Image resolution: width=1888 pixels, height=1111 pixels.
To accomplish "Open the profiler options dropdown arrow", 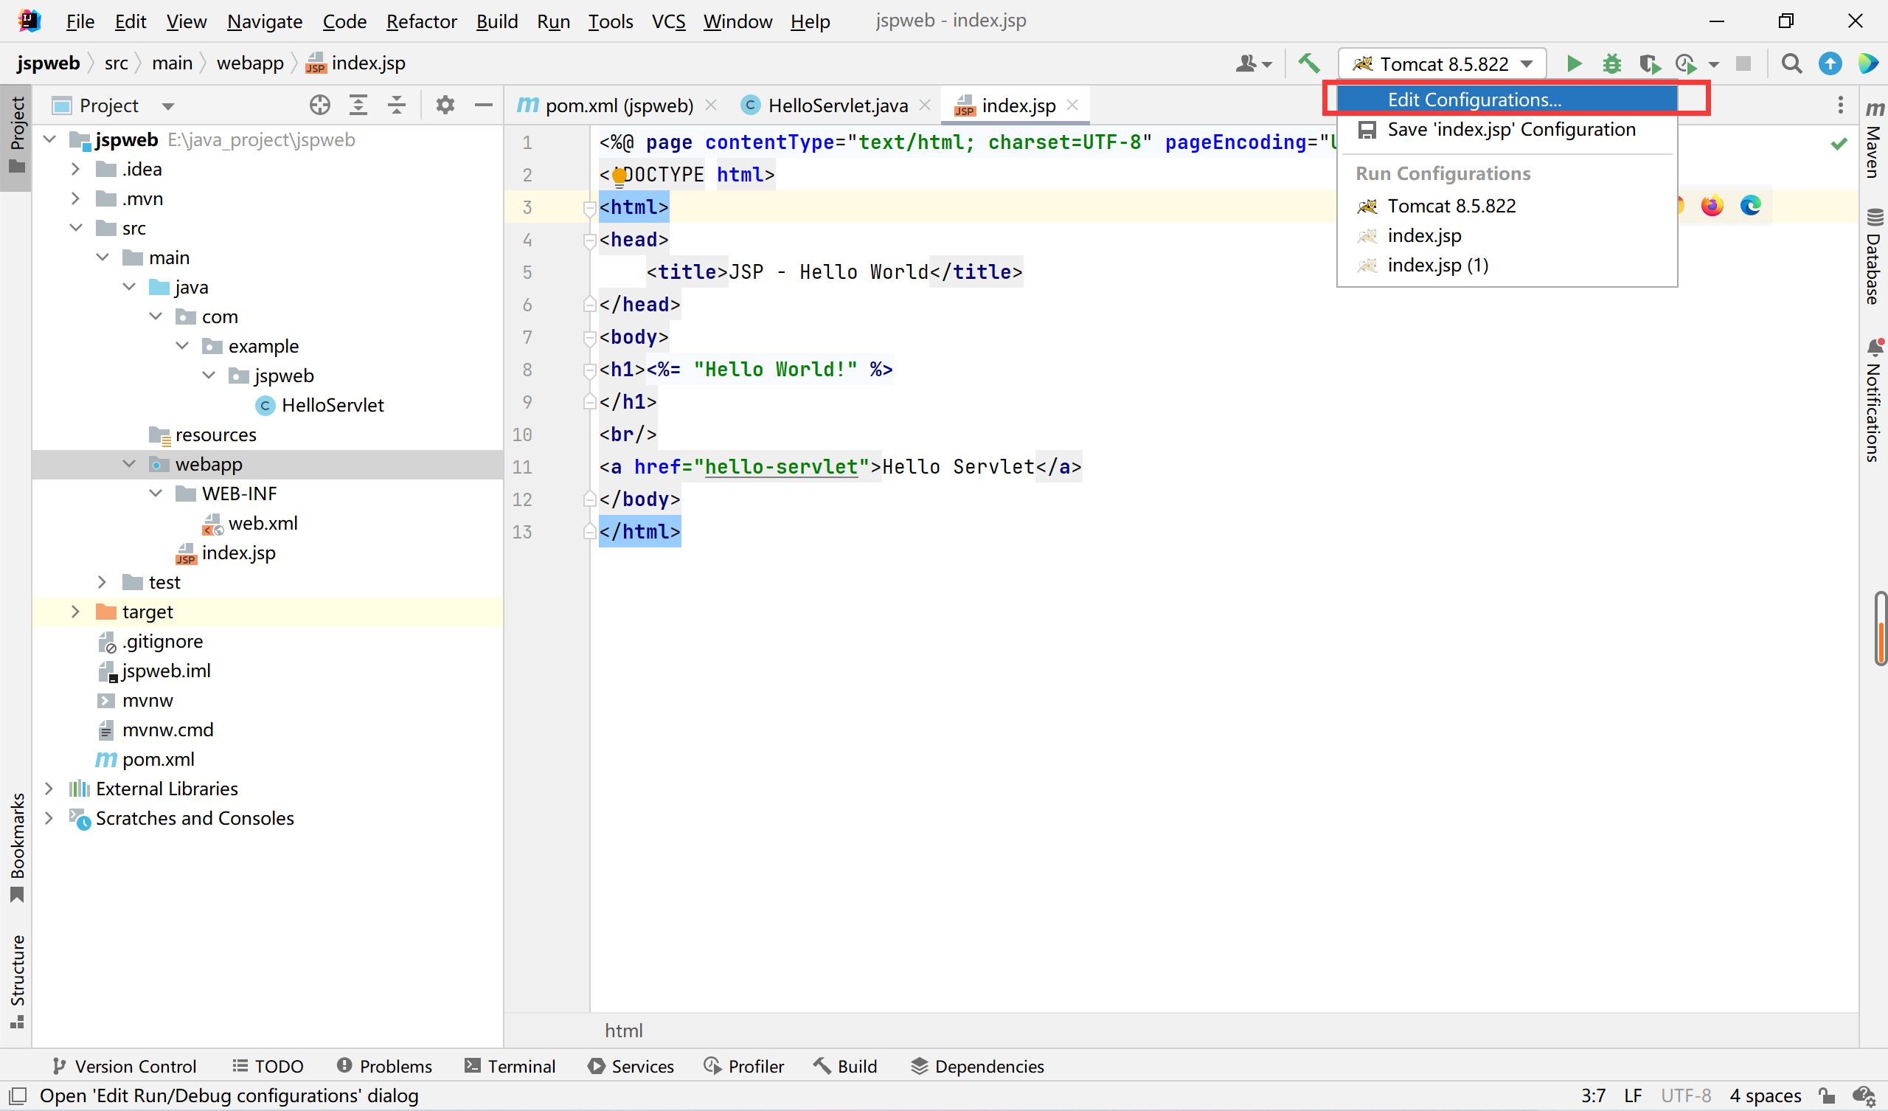I will coord(1713,64).
